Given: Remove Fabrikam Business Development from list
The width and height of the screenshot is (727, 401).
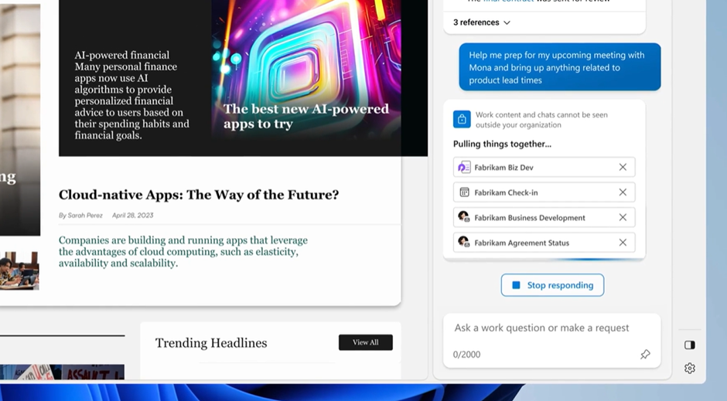Looking at the screenshot, I should tap(623, 218).
